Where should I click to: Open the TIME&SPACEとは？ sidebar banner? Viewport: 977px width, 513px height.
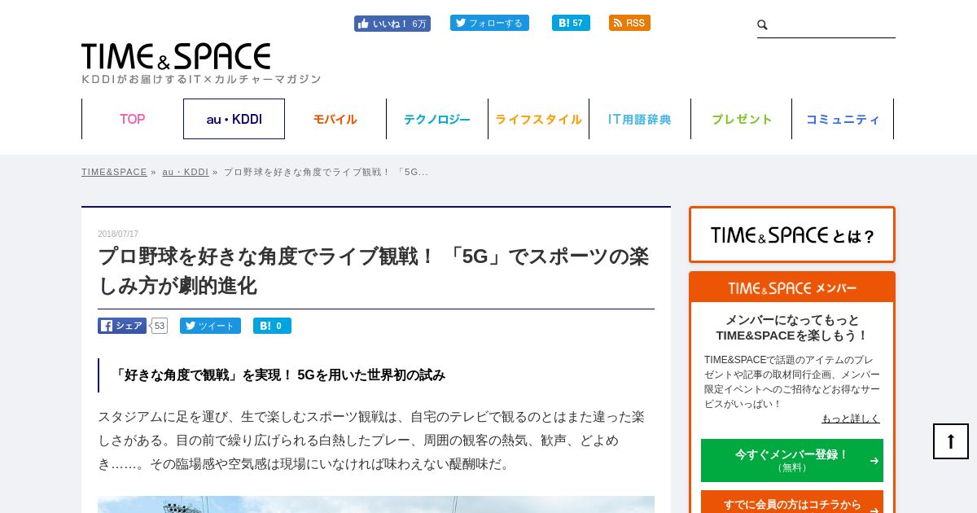pyautogui.click(x=792, y=235)
